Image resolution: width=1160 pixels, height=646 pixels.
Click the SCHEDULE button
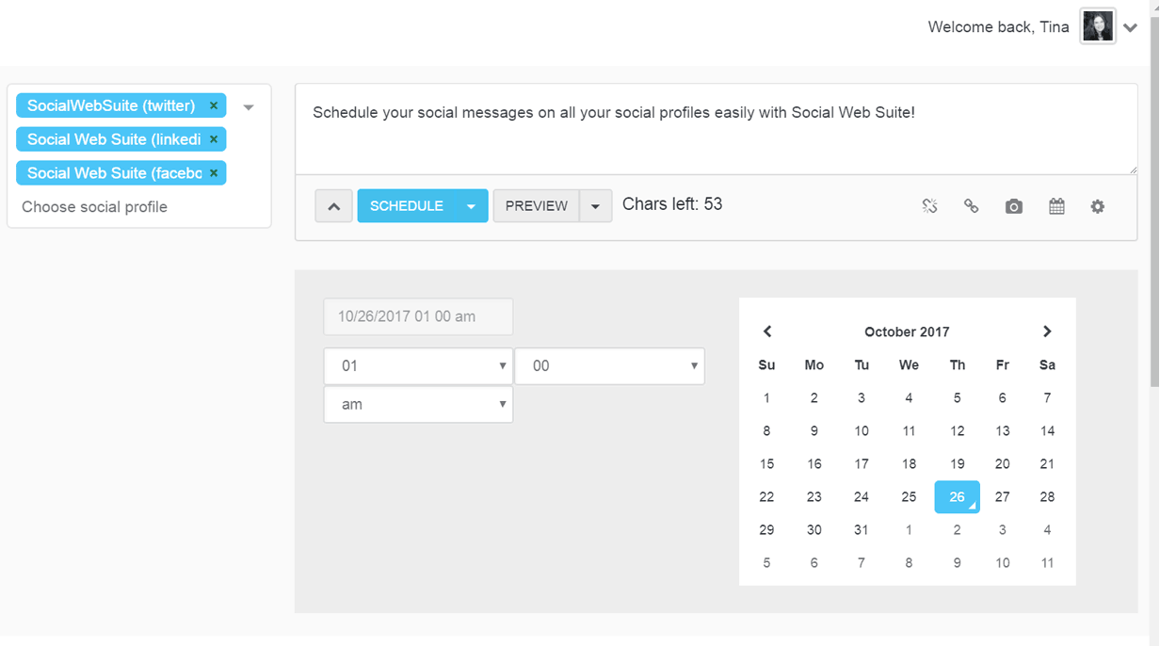click(x=406, y=206)
